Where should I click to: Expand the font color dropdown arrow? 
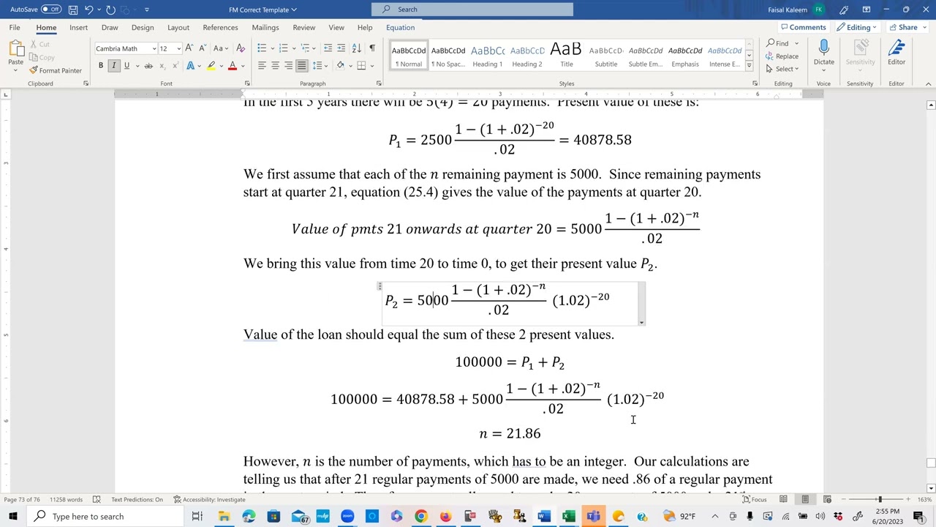pos(242,66)
